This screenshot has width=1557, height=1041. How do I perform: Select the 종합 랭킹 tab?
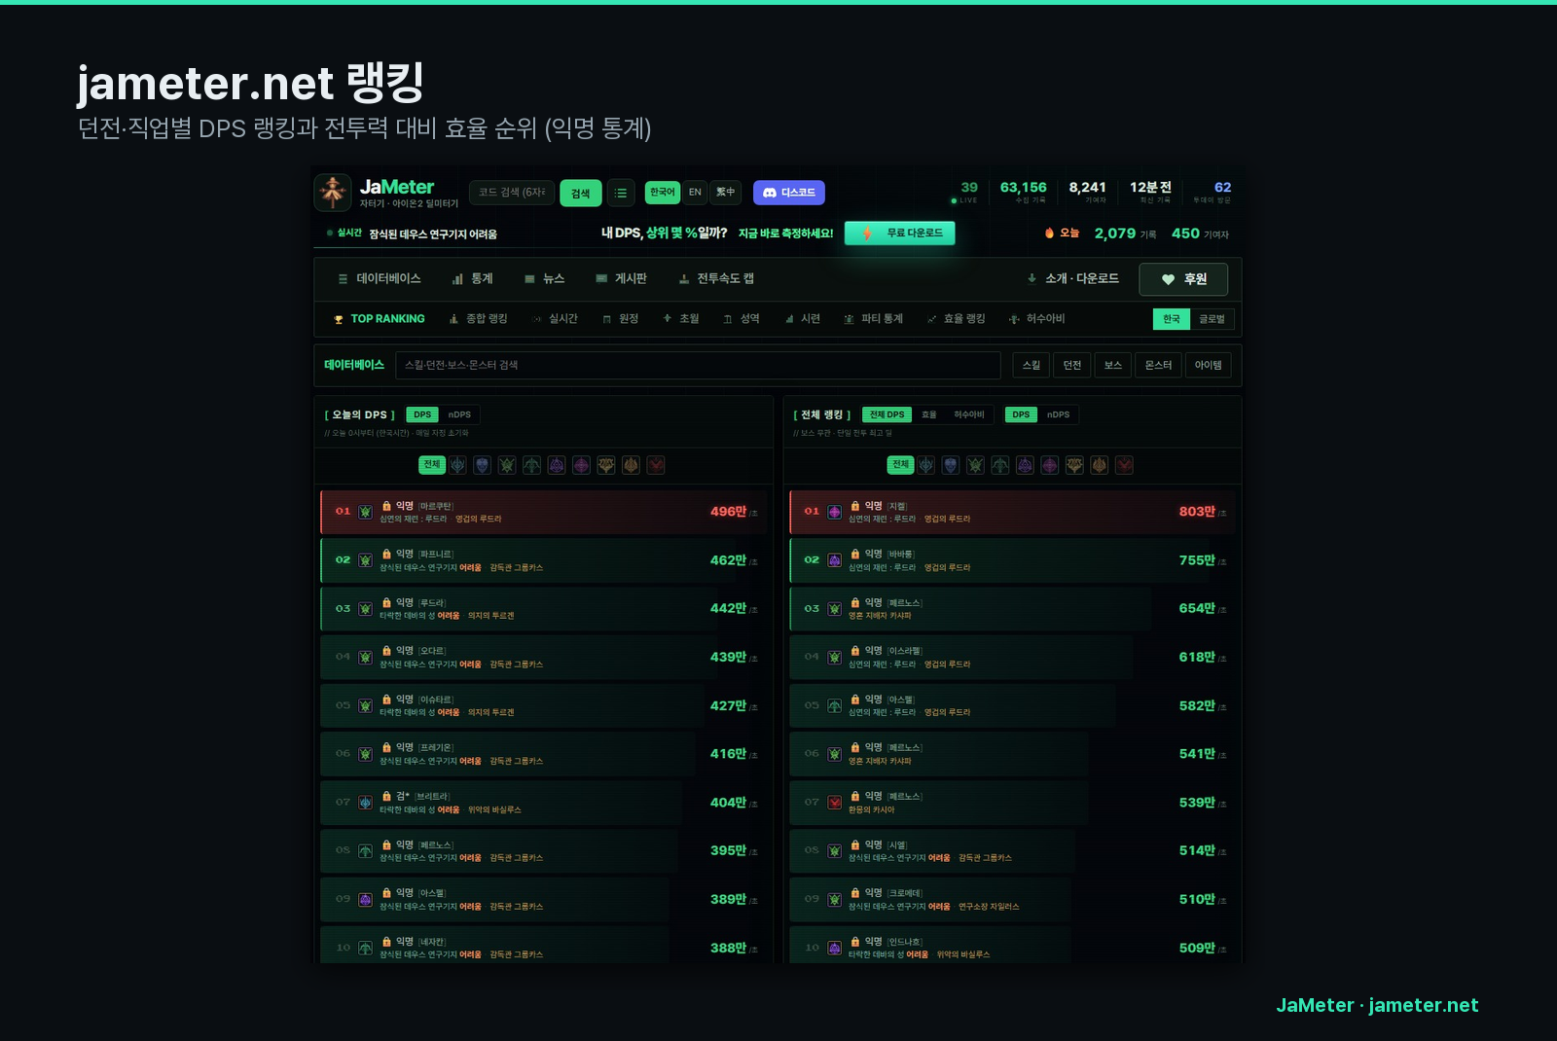(479, 319)
